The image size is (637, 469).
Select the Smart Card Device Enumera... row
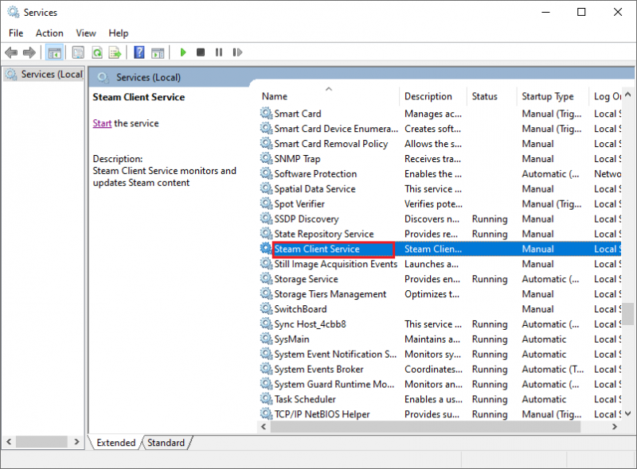(x=440, y=129)
